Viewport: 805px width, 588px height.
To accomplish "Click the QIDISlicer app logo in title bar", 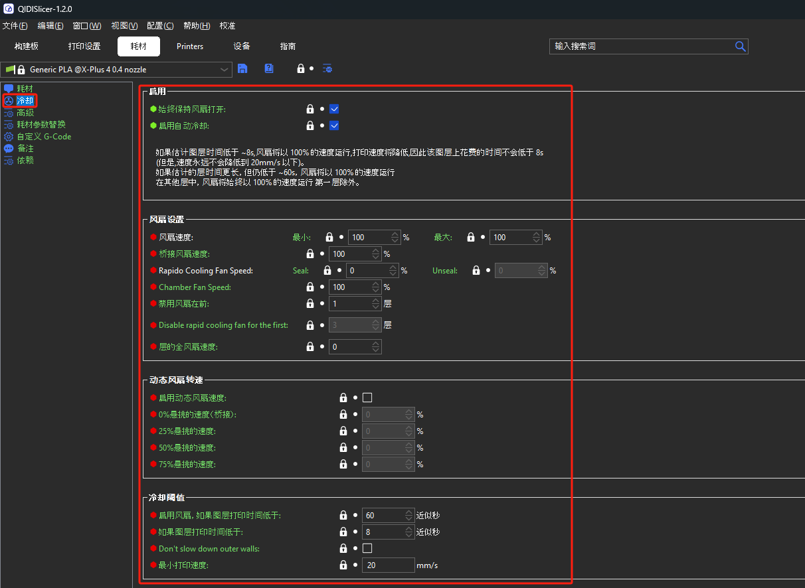I will [x=9, y=9].
